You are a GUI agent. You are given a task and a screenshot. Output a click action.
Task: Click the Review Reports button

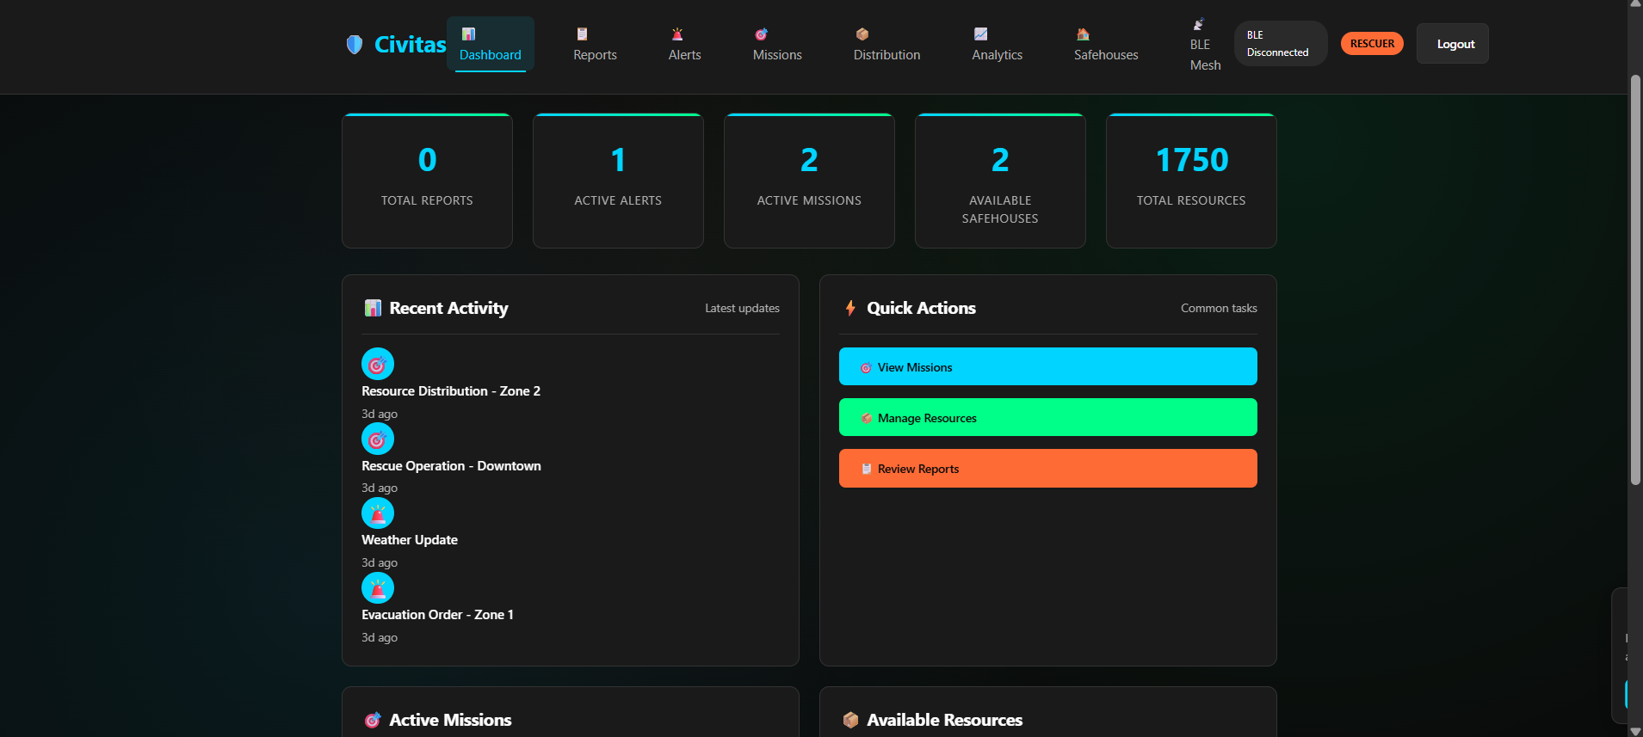pos(1048,468)
